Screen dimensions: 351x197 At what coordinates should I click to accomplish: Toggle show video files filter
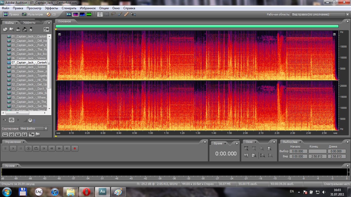[18, 134]
